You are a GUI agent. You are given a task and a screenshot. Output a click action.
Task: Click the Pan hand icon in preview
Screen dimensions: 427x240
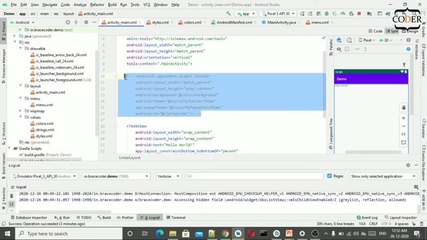[403, 107]
